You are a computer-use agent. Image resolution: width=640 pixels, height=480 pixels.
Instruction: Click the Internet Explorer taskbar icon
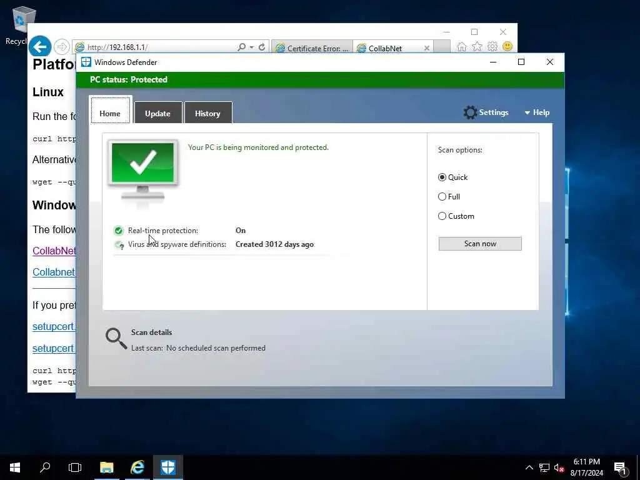click(137, 467)
